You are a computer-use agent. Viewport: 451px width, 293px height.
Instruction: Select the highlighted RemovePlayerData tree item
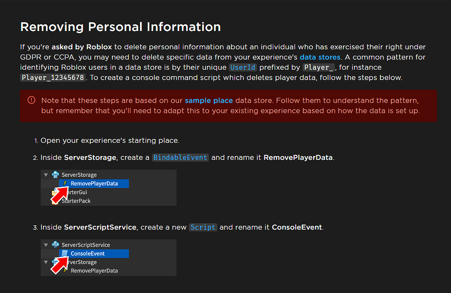coord(95,183)
